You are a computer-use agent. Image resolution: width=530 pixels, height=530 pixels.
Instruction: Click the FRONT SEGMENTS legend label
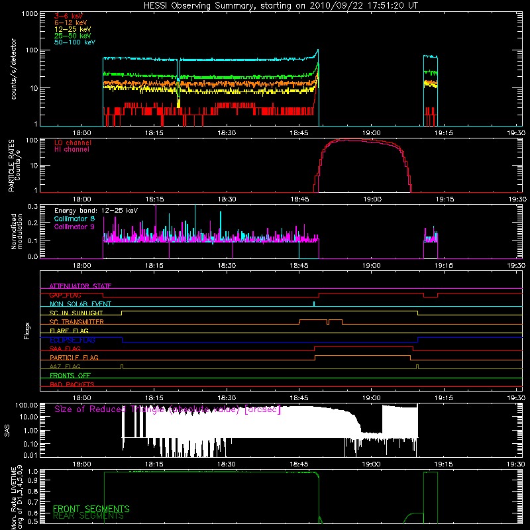91,509
